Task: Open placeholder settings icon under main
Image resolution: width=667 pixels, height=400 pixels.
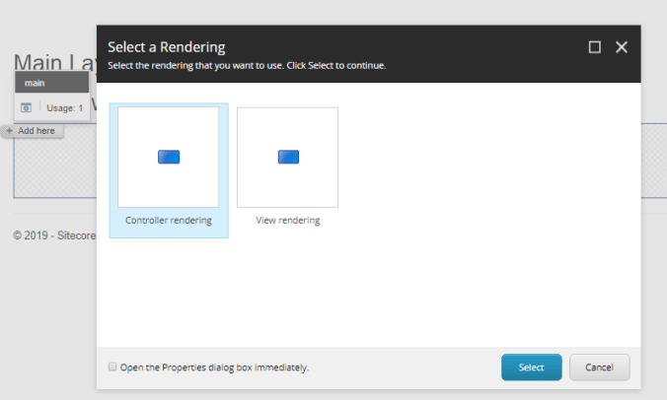Action: 27,107
